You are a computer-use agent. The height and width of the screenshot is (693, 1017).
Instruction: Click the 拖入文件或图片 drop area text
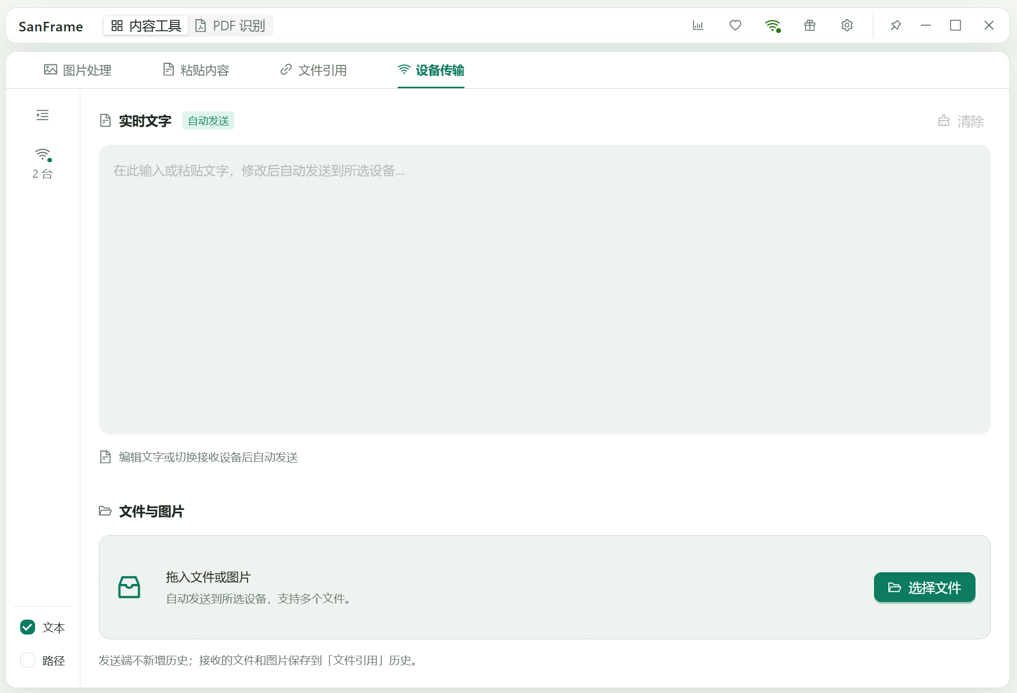tap(208, 577)
